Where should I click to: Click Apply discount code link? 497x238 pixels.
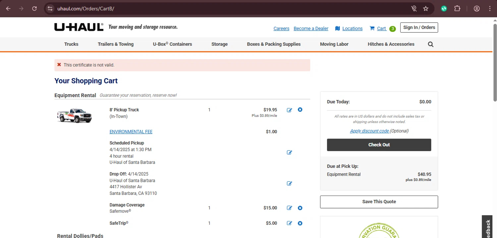(x=369, y=131)
